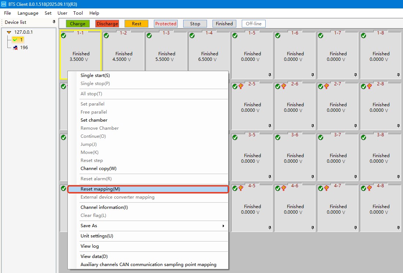This screenshot has height=273, width=403.
Task: Collapse the 127.0.0.1 tree node
Action: click(x=9, y=32)
